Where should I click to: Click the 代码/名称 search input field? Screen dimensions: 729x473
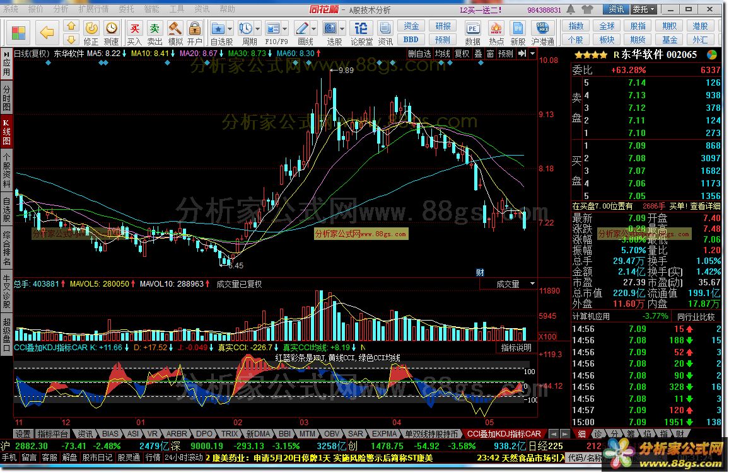pos(585,458)
